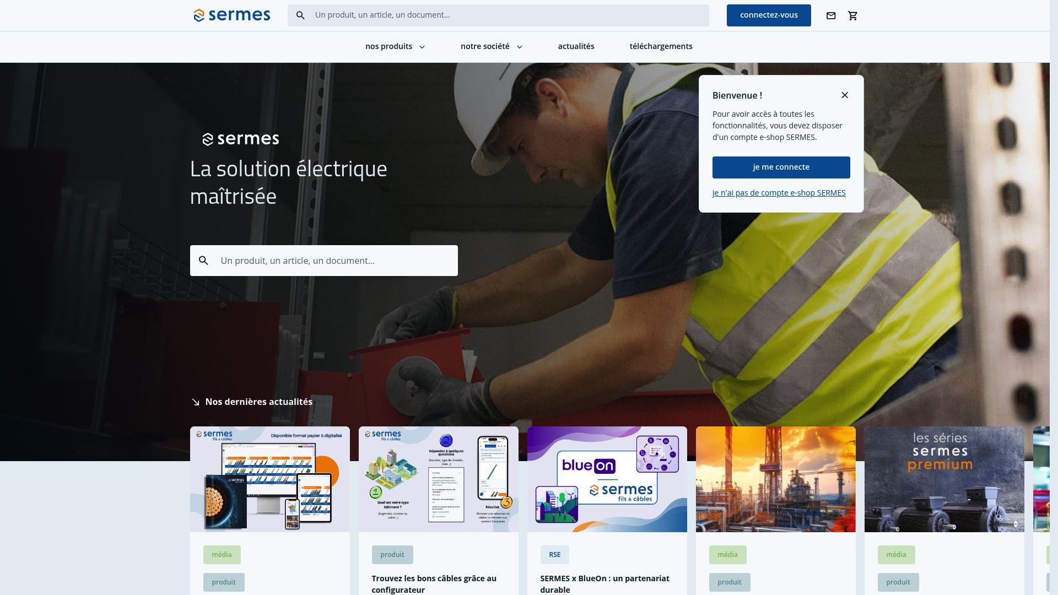The image size is (1058, 595).
Task: Click the hero search magnifier icon
Action: [203, 261]
